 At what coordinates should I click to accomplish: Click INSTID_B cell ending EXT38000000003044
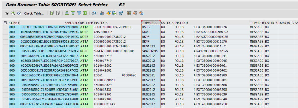point(212,56)
